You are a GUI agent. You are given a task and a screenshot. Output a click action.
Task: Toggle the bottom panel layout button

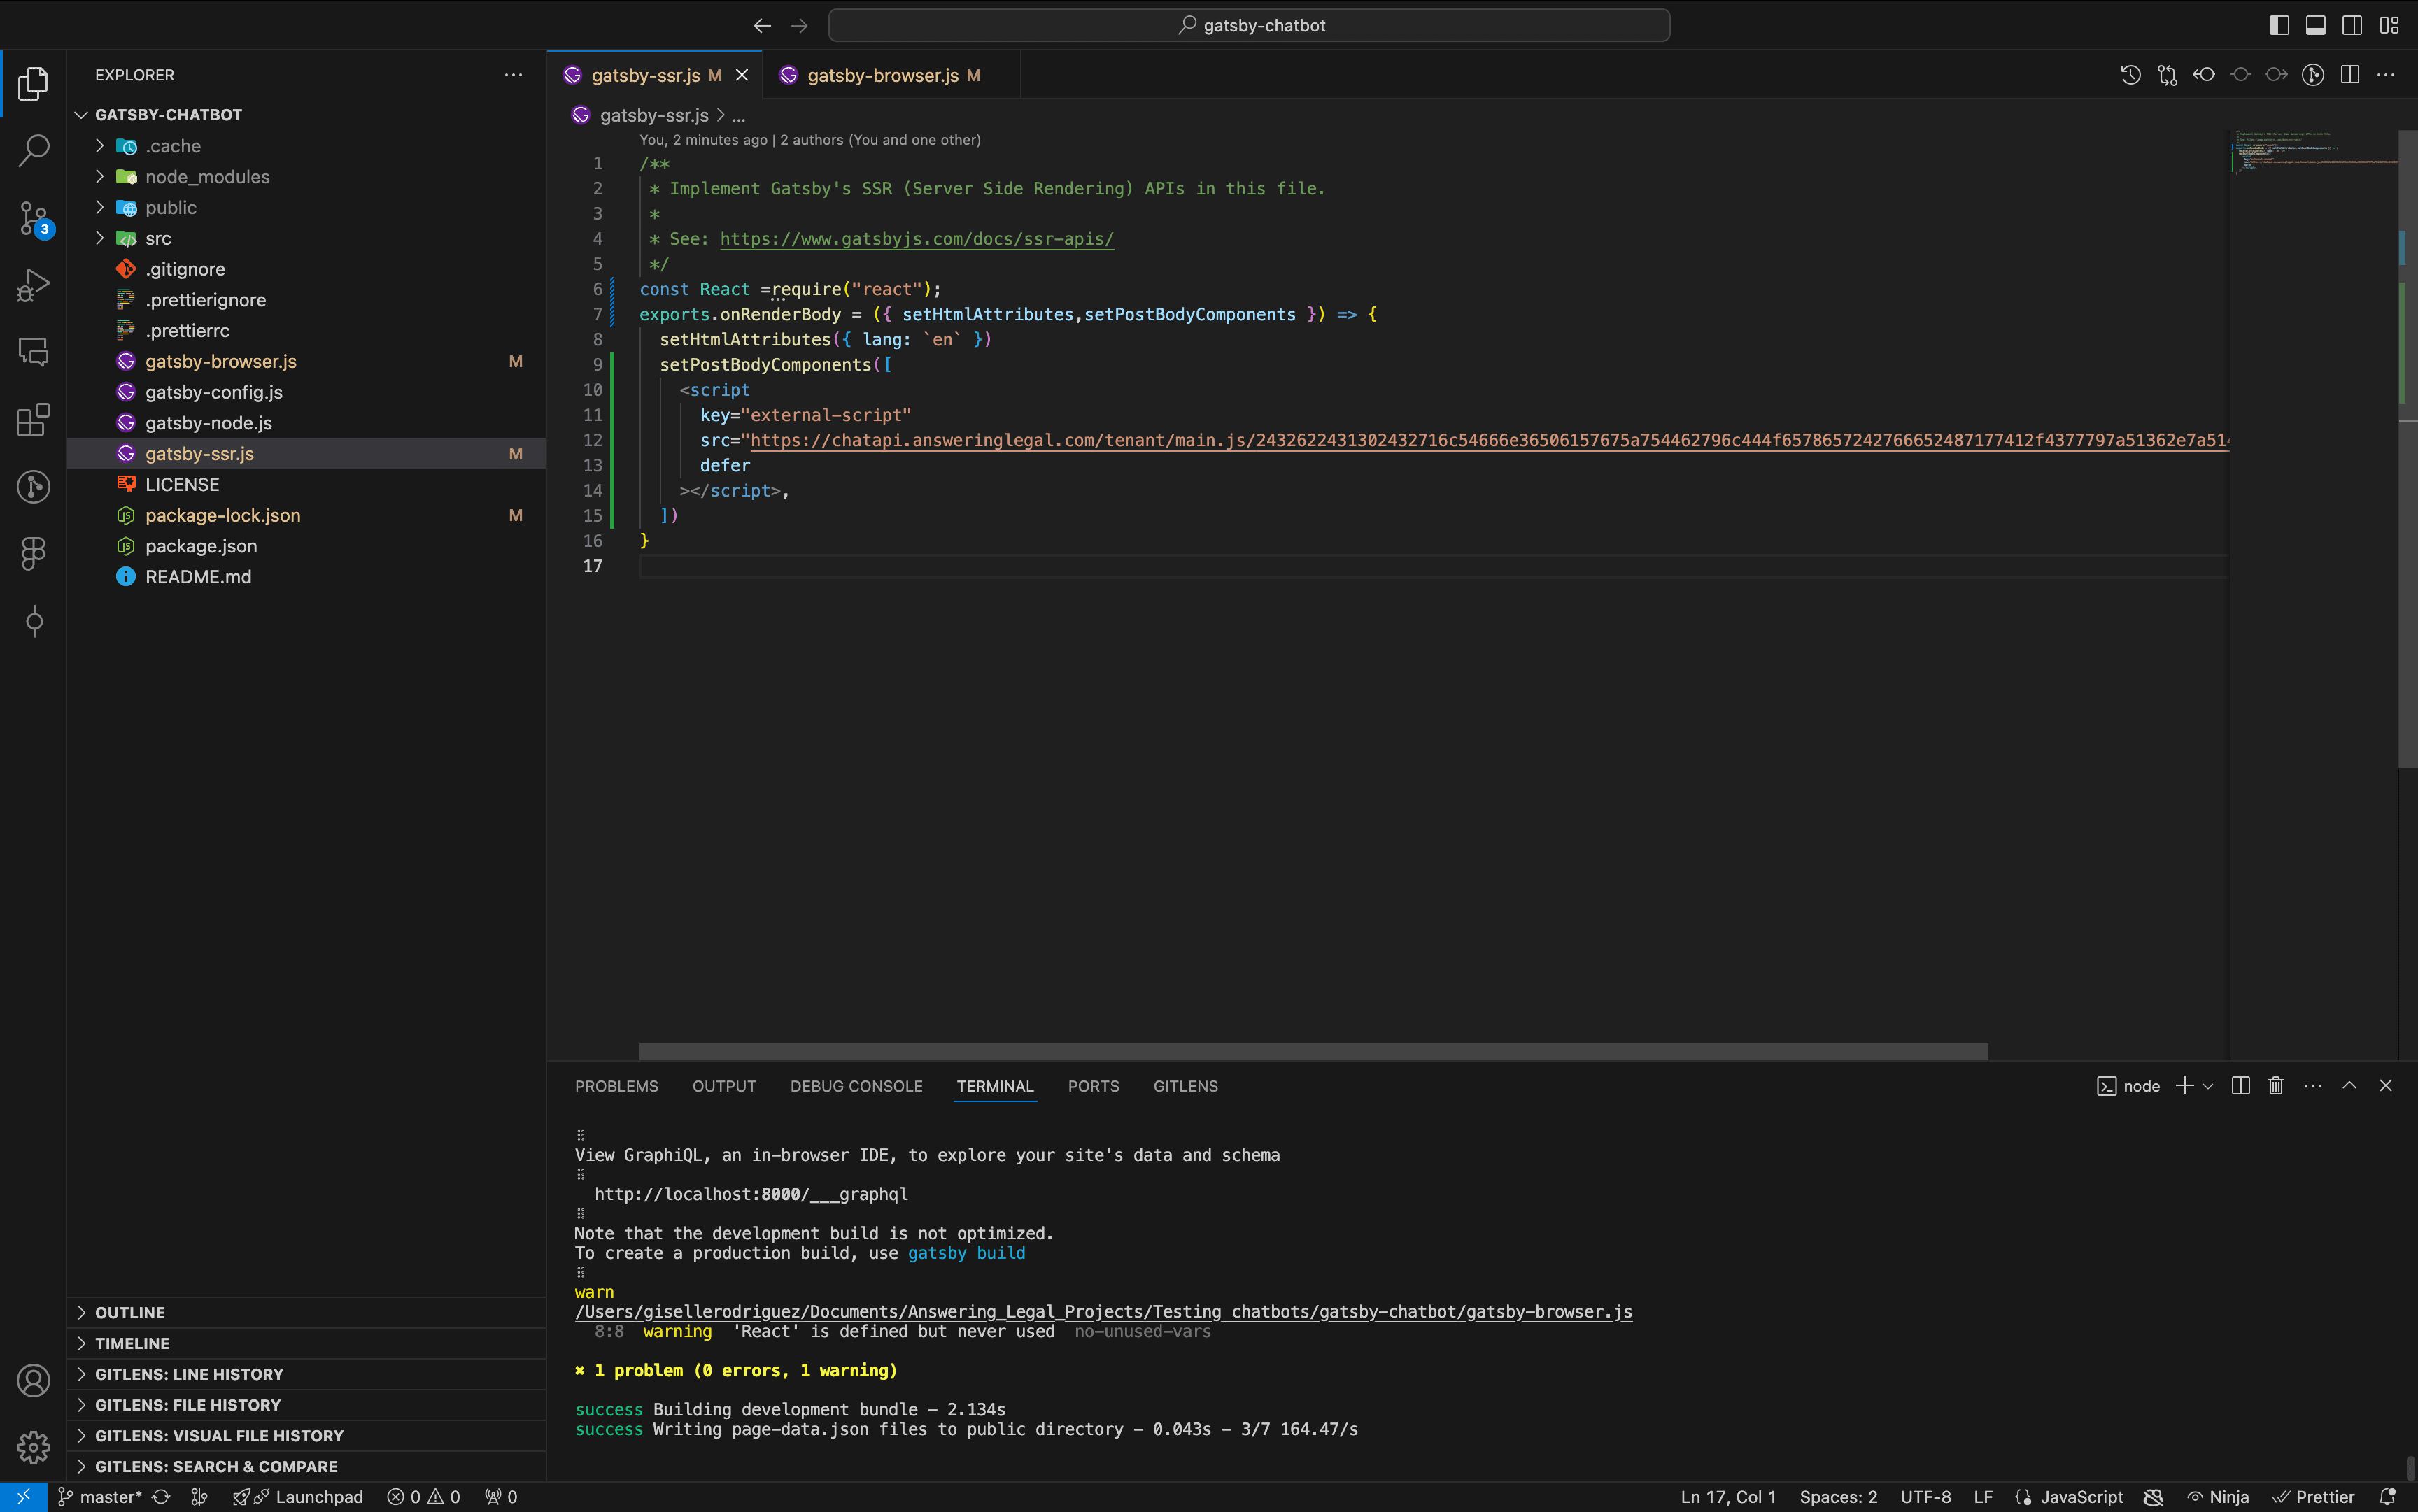point(2316,25)
